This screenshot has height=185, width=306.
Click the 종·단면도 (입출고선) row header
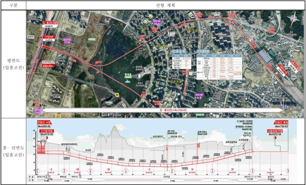(13, 151)
